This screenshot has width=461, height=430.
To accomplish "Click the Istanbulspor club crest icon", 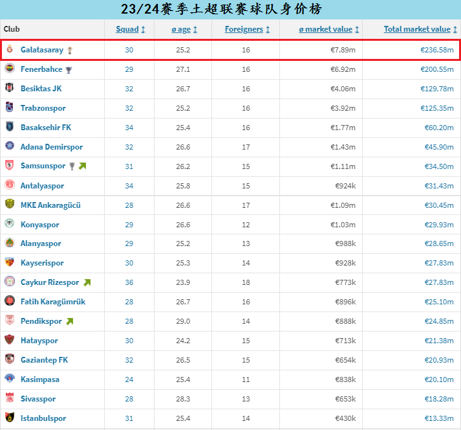I will (x=10, y=417).
